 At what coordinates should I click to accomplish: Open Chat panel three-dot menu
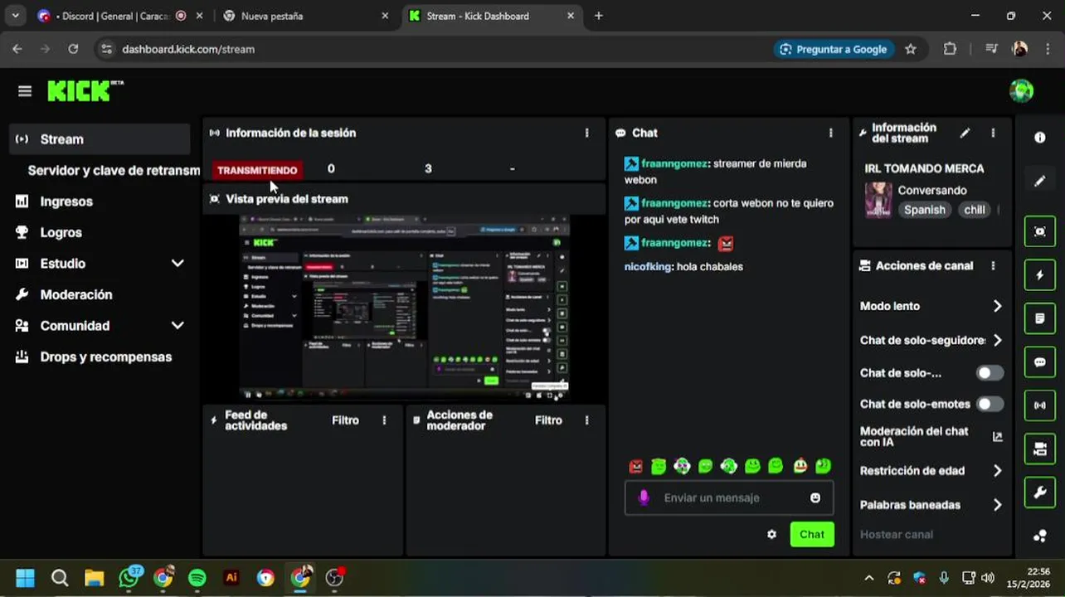[x=831, y=133]
